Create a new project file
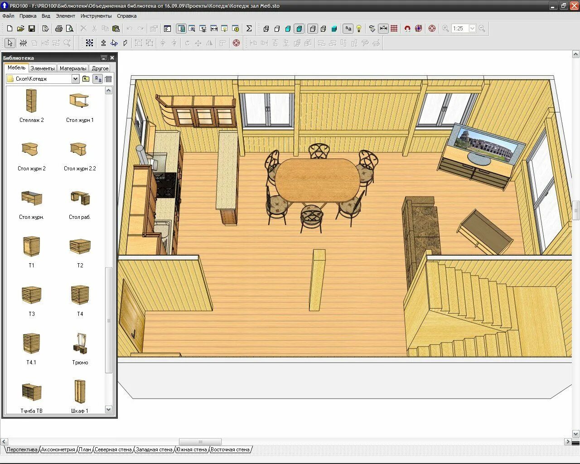Image resolution: width=580 pixels, height=464 pixels. [x=10, y=29]
